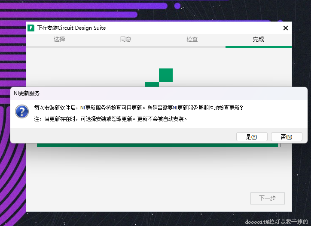This screenshot has height=226, width=311.
Task: Click the text starting 每次安装新软件后
Action: click(138, 108)
